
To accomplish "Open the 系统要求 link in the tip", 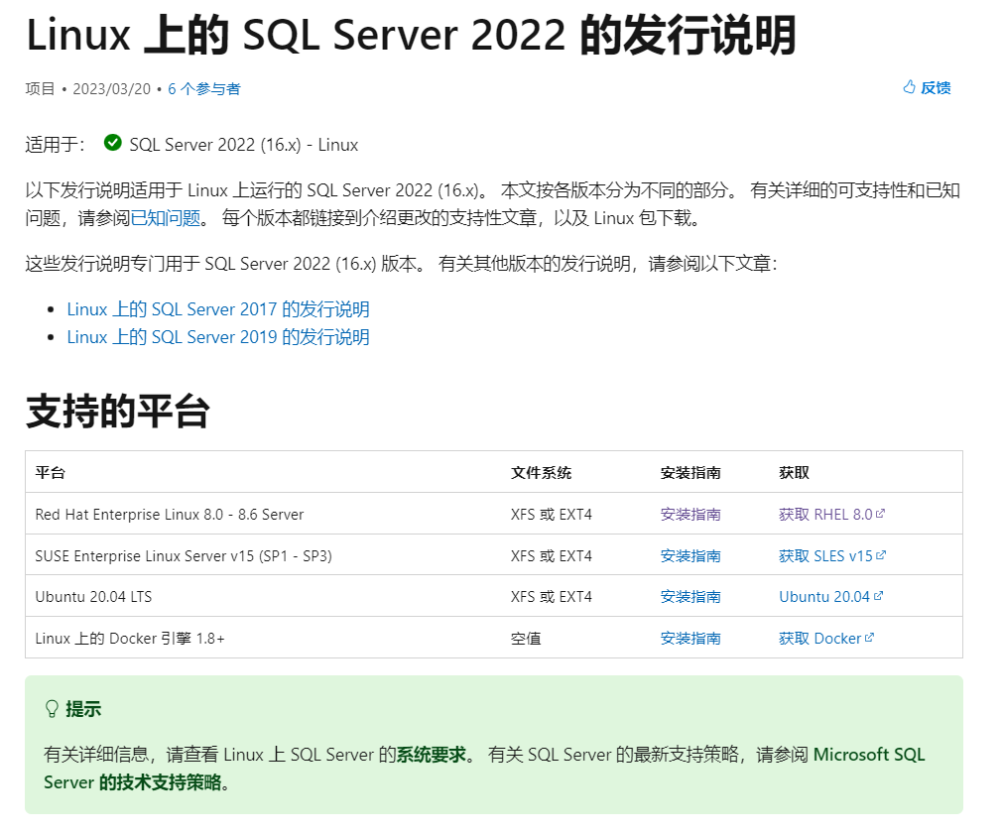I will [x=432, y=755].
